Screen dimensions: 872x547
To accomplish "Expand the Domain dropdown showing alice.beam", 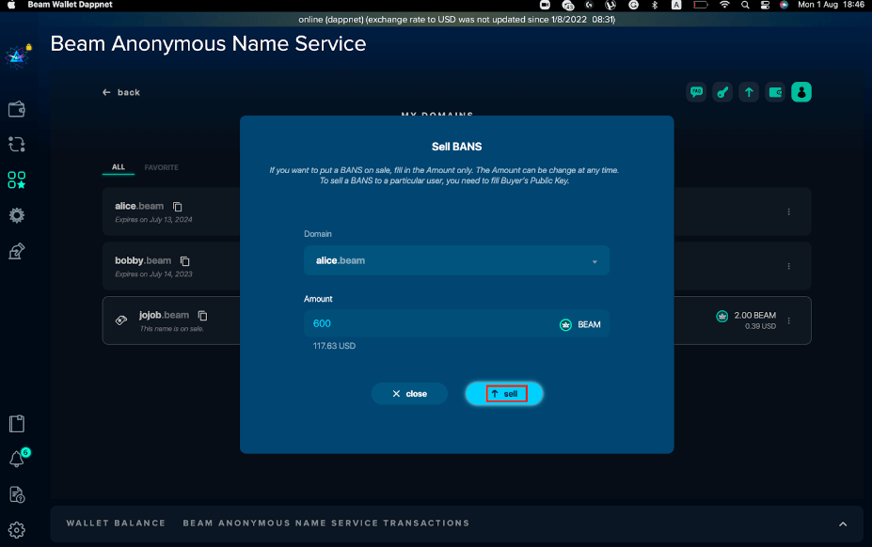I will (x=595, y=261).
